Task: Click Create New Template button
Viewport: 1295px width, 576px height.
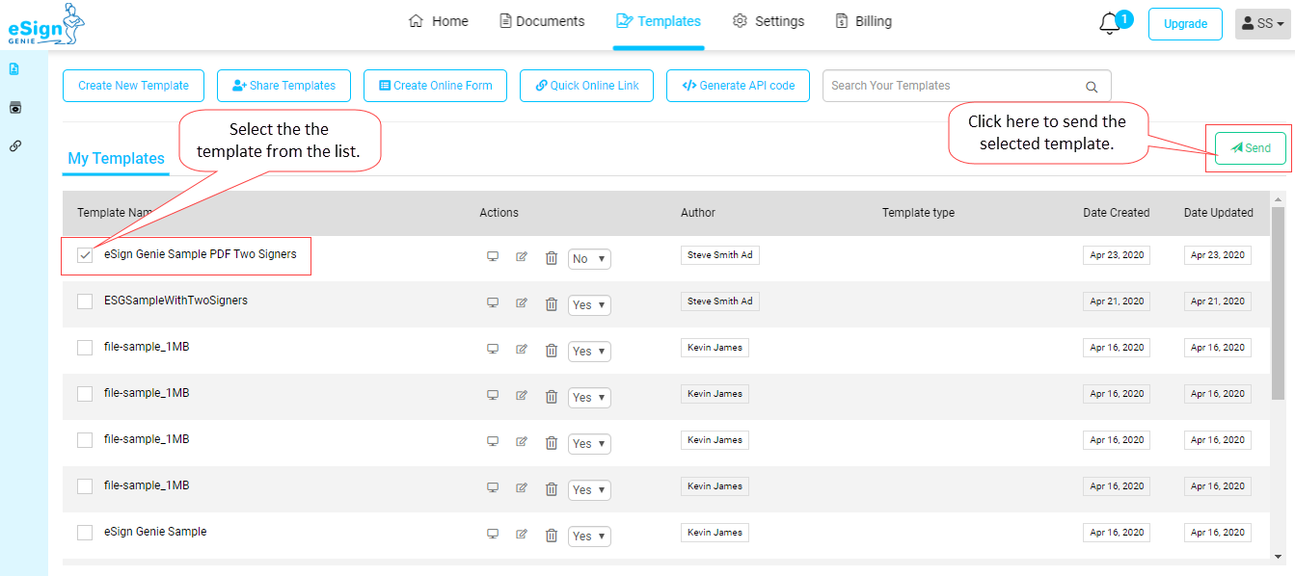Action: [x=133, y=86]
